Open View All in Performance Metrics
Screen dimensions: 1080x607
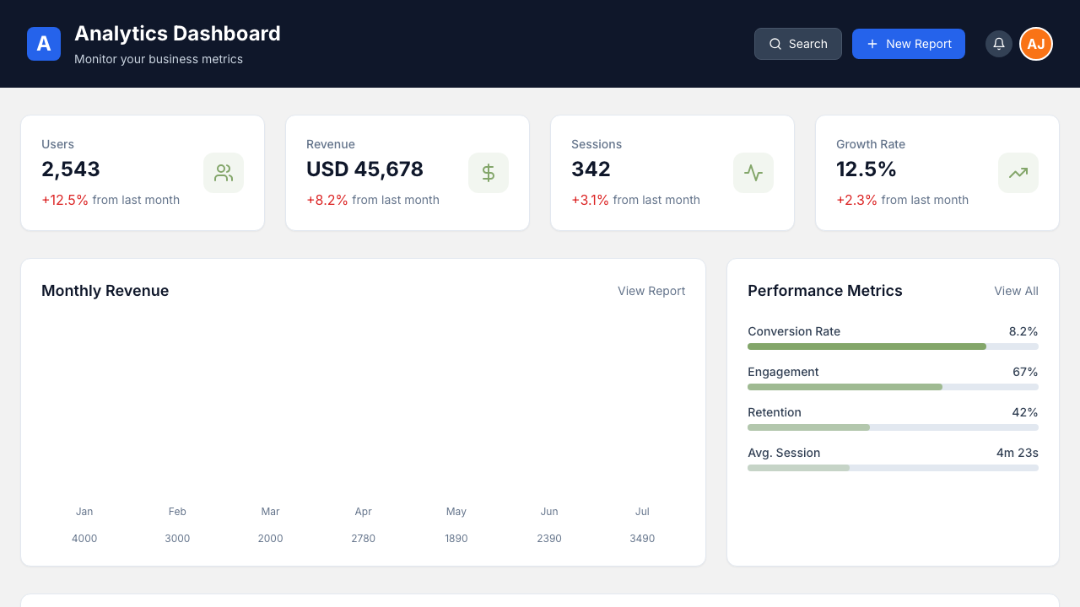(x=1016, y=291)
